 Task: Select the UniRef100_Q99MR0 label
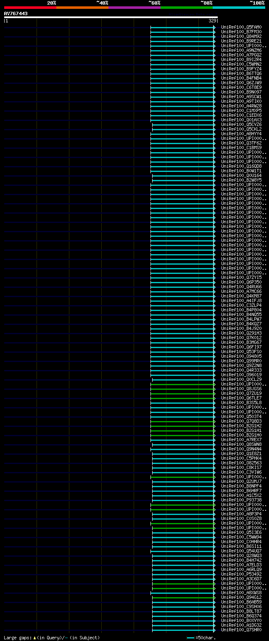pyautogui.click(x=241, y=361)
